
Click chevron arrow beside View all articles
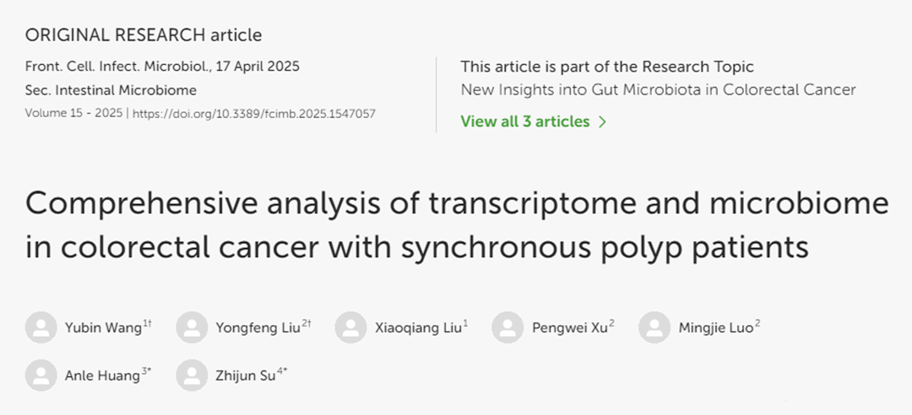click(602, 121)
